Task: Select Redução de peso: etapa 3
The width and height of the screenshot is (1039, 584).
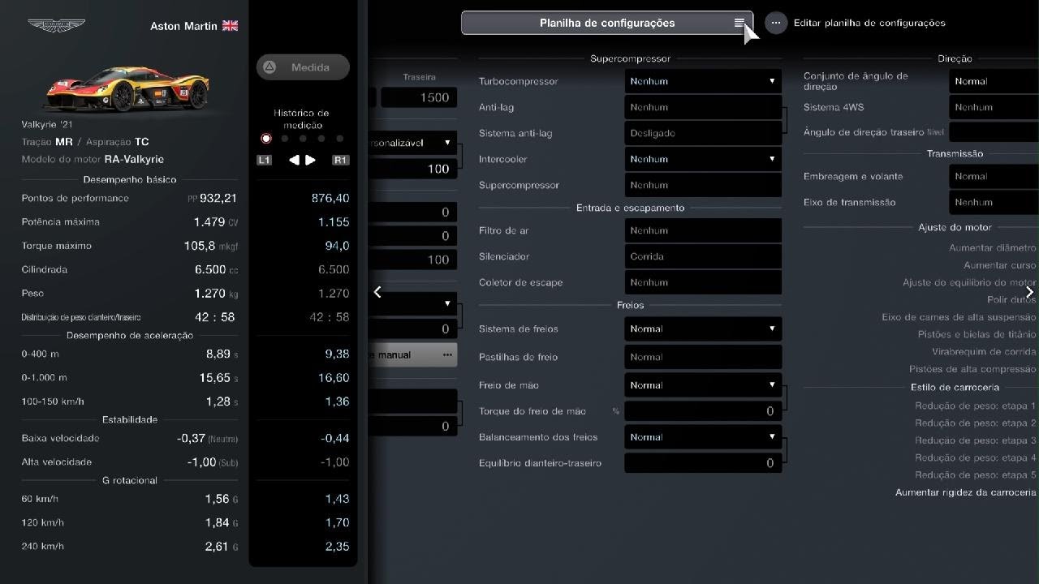Action: coord(975,440)
